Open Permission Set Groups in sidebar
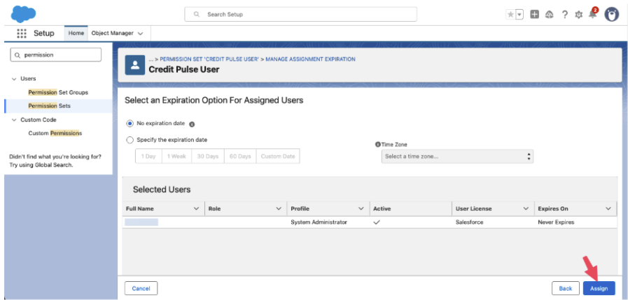This screenshot has width=628, height=300. (58, 92)
